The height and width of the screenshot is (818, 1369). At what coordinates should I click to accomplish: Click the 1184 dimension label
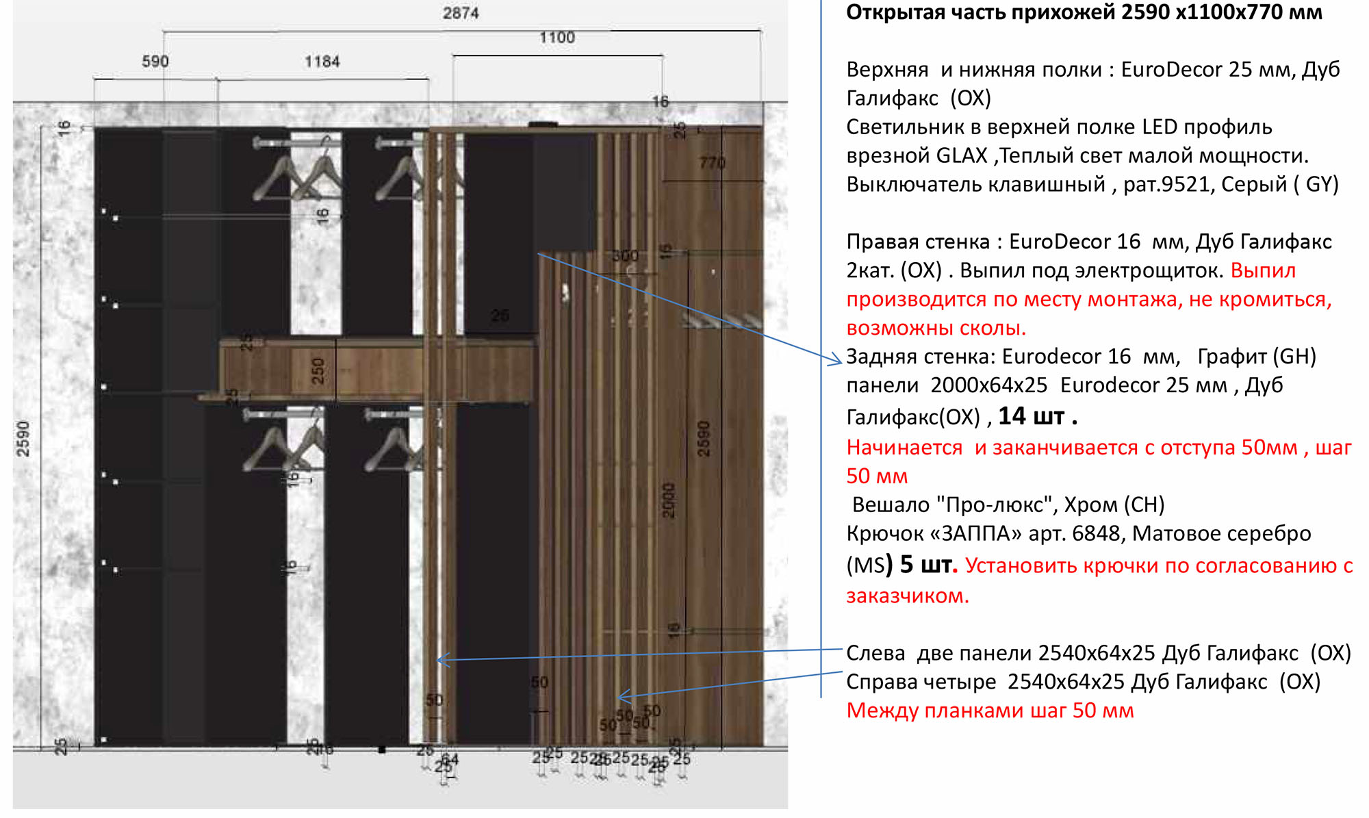(322, 62)
